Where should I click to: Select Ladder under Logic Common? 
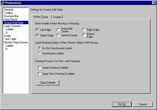[10, 29]
